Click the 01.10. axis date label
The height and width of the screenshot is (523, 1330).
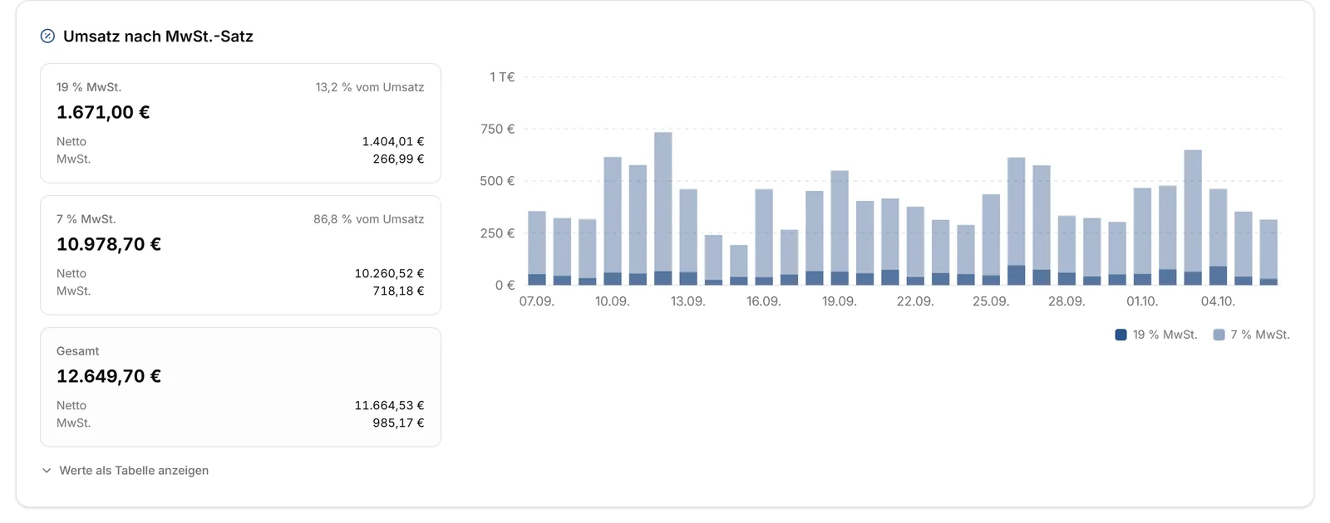tap(1142, 301)
